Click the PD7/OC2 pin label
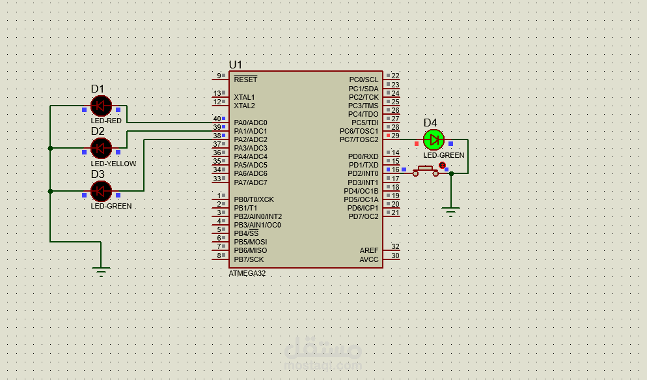 pyautogui.click(x=363, y=216)
